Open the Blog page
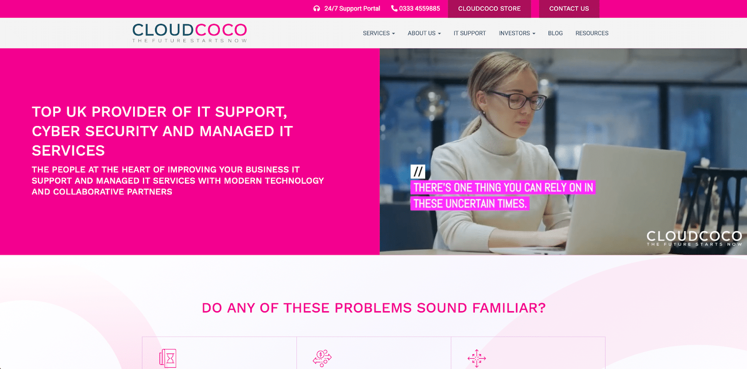Screen dimensions: 747x369 [x=555, y=33]
